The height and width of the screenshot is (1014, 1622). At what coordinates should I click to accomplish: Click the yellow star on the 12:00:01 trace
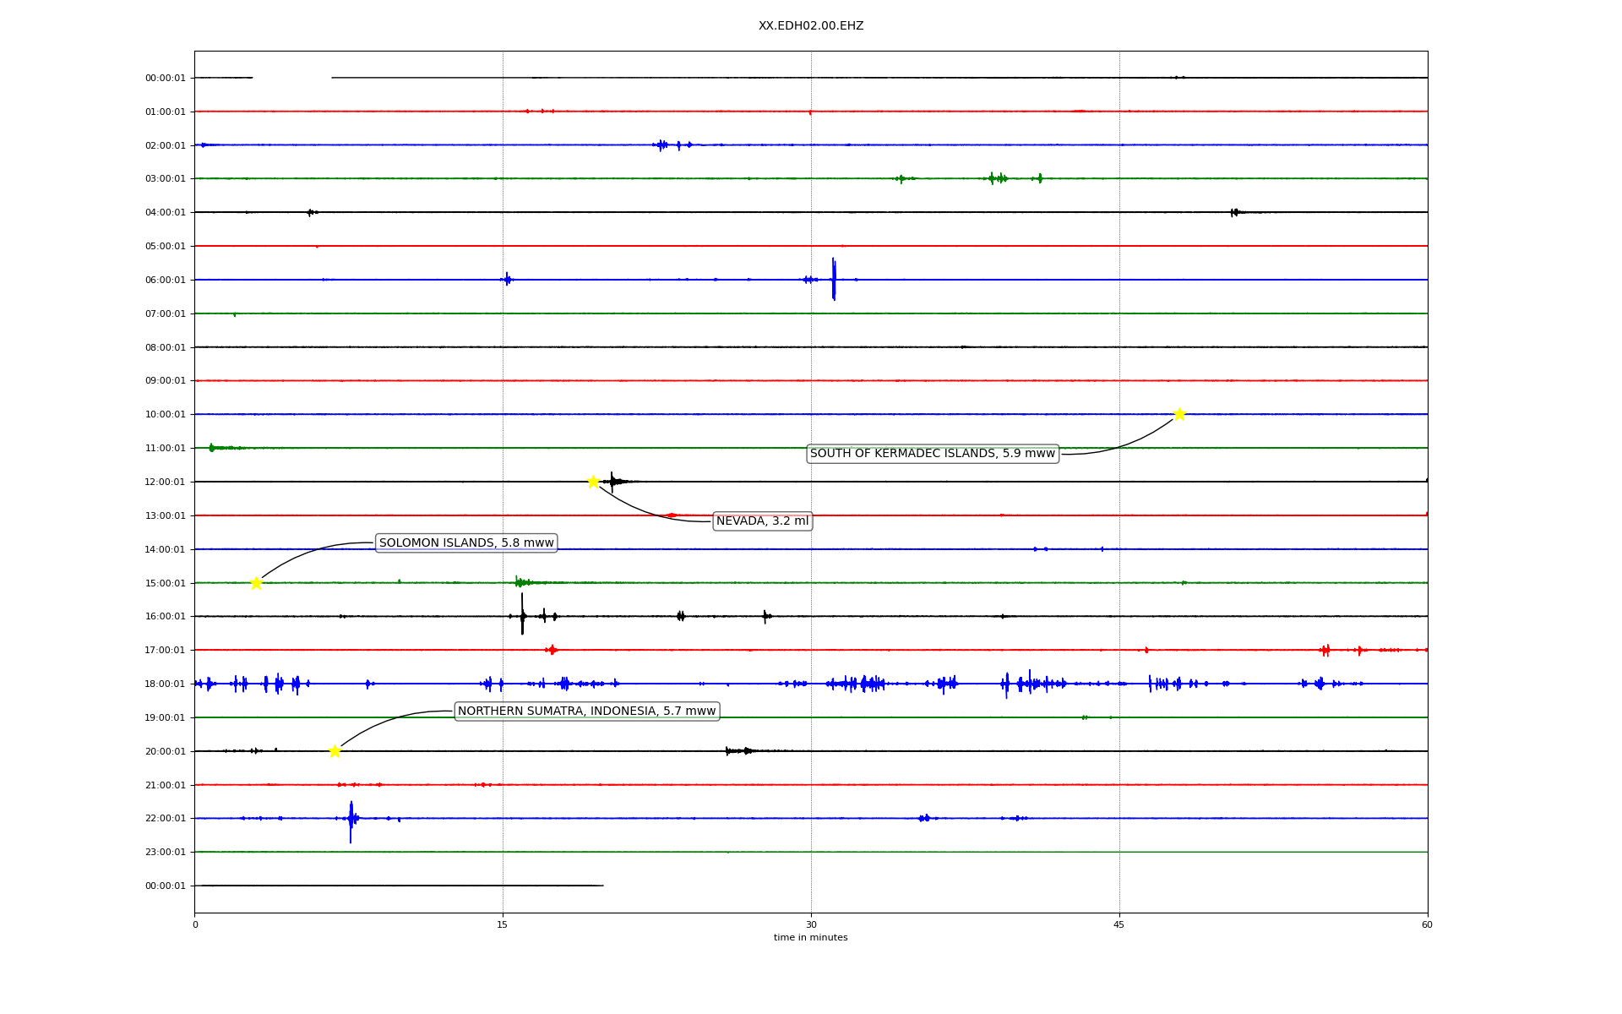point(593,482)
